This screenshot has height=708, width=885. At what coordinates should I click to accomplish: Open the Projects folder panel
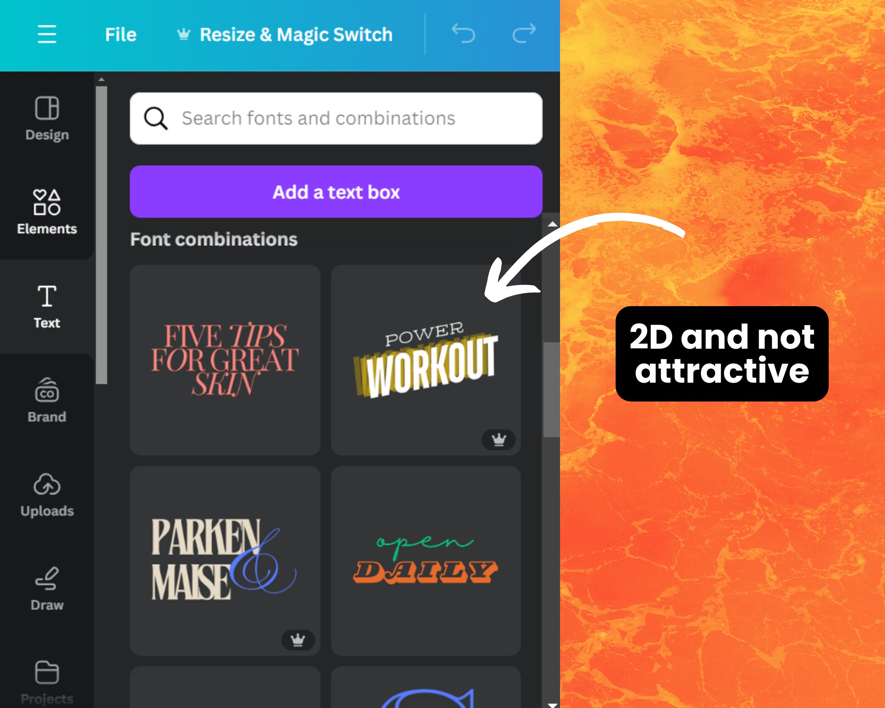47,682
